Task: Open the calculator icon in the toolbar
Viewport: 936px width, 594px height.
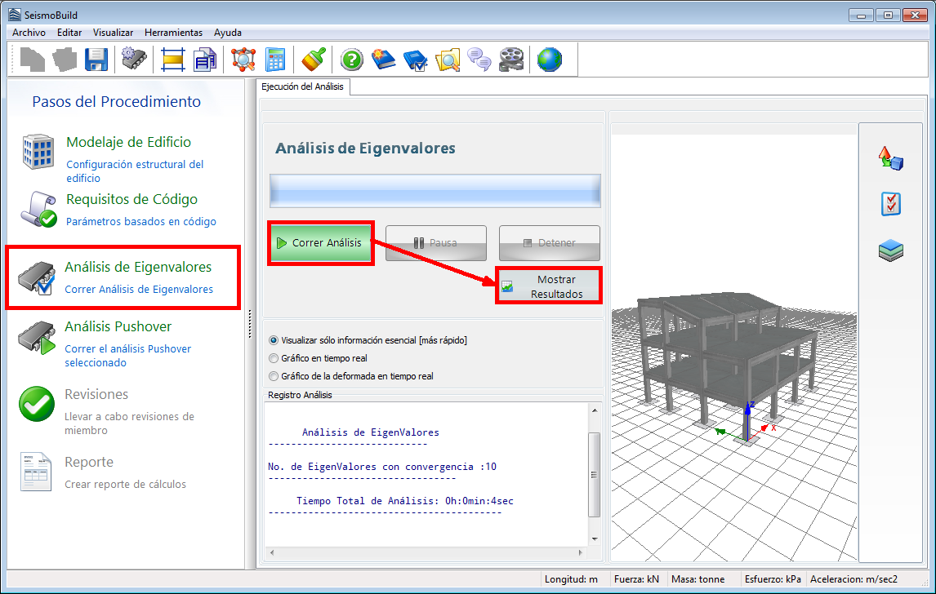Action: tap(276, 60)
